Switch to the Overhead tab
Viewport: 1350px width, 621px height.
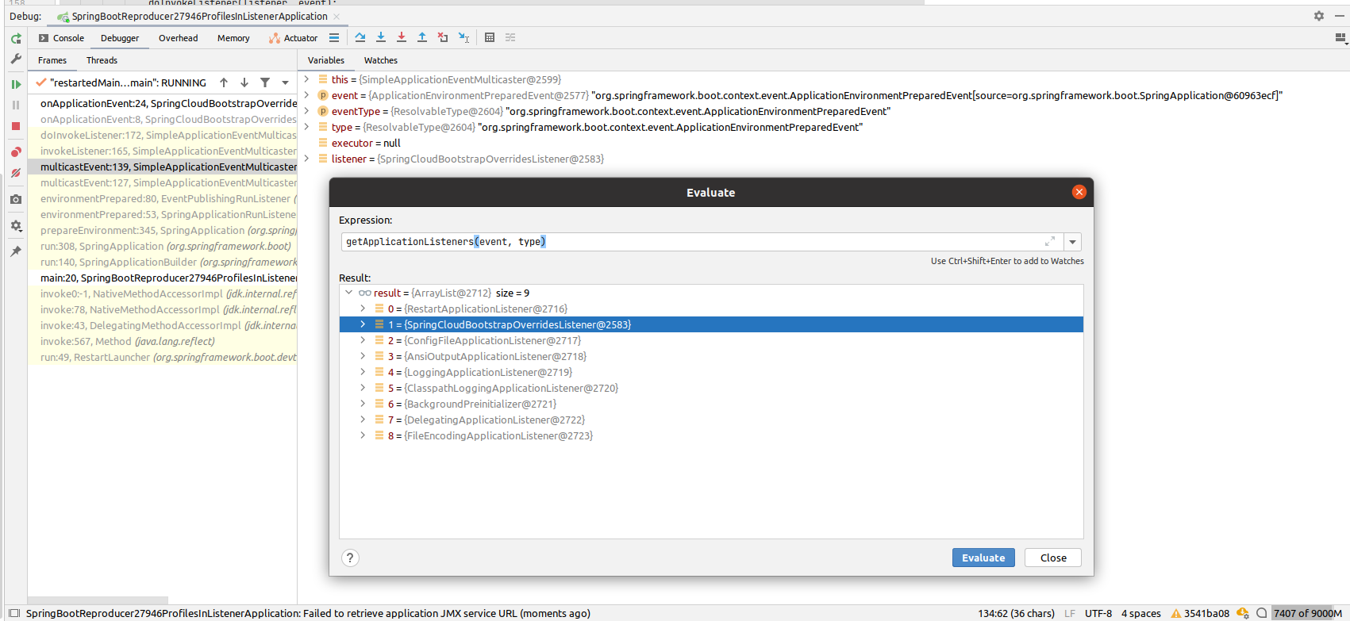point(179,38)
